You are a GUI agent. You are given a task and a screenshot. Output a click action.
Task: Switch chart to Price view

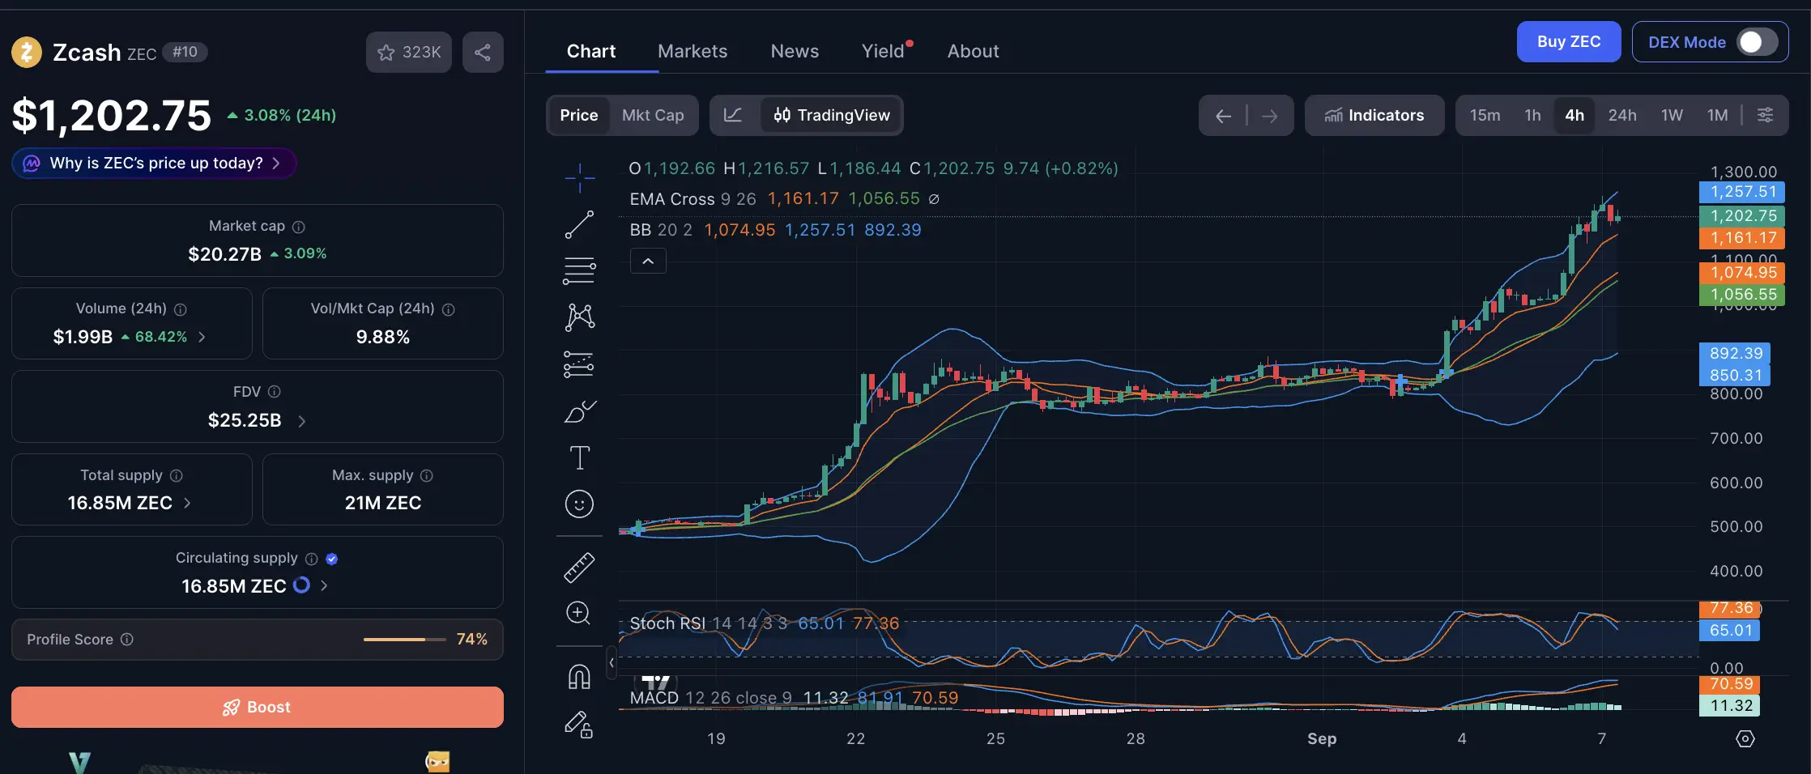[579, 115]
